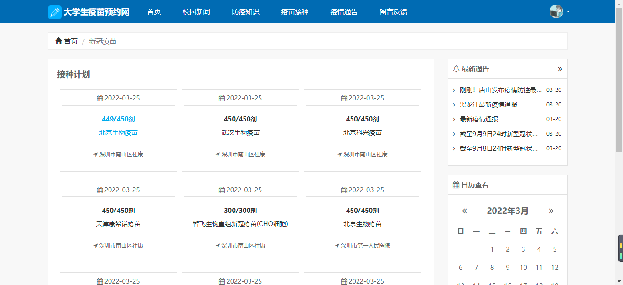623x285 pixels.
Task: Click calendar icon on 天津康希诺疫苗 card
Action: pyautogui.click(x=100, y=190)
